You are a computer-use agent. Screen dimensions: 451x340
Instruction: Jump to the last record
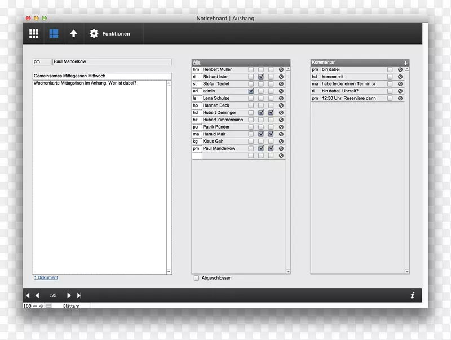coord(79,295)
